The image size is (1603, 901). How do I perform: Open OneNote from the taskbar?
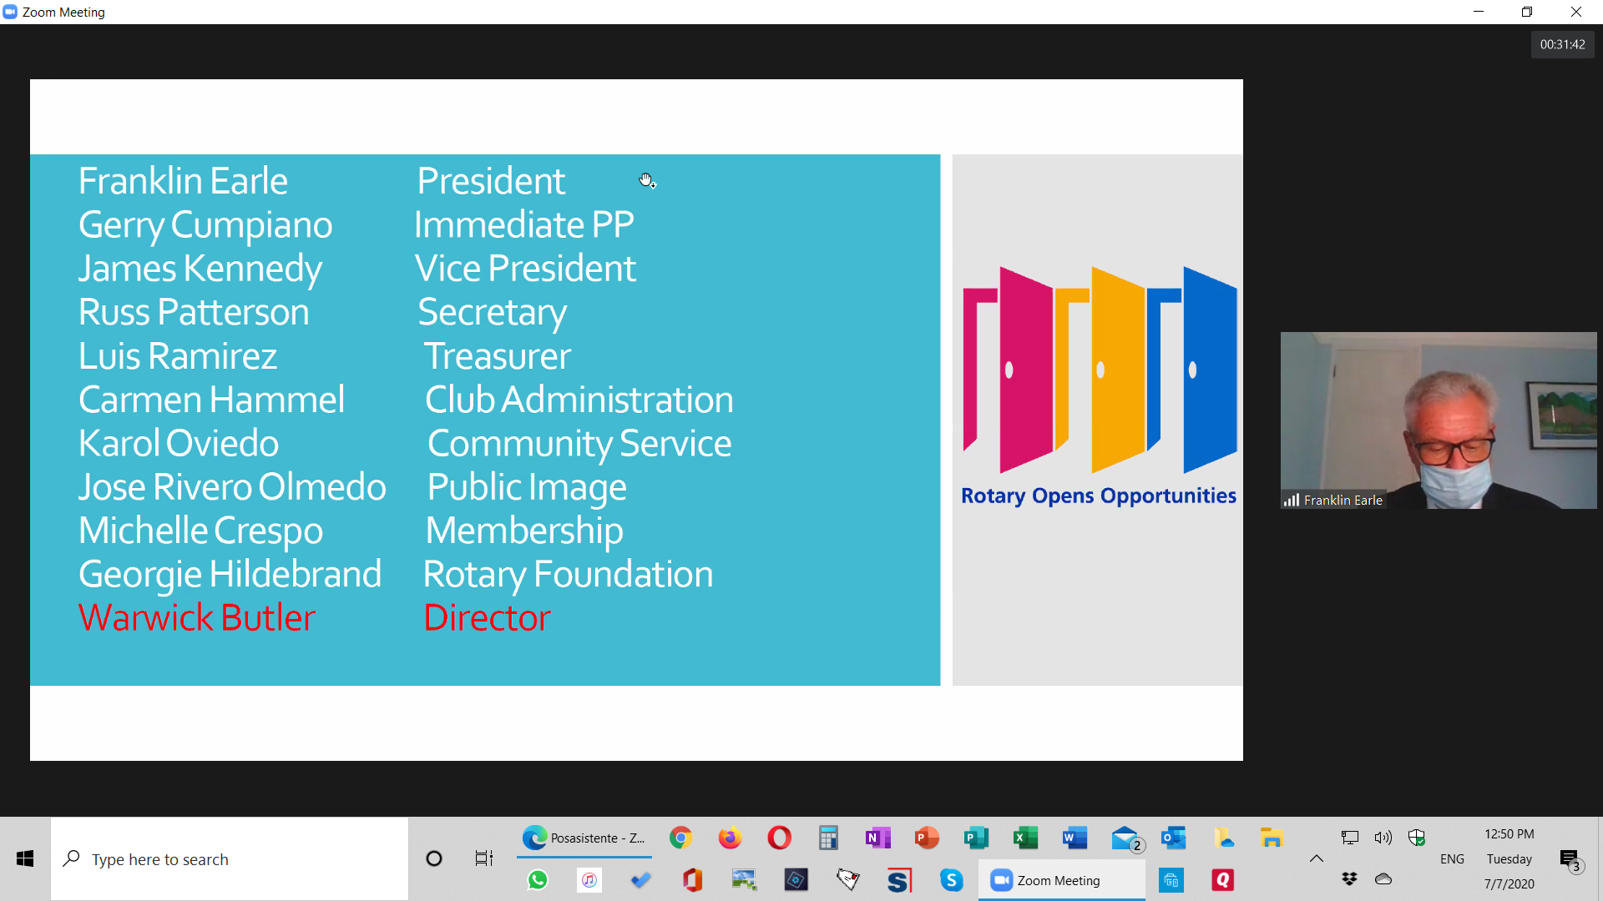pos(877,838)
